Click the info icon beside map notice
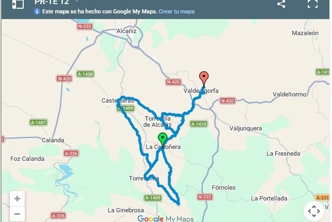 (37, 11)
